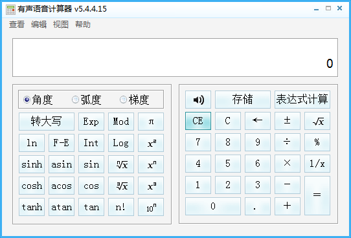
Task: Click the speaker sound icon button
Action: (198, 100)
